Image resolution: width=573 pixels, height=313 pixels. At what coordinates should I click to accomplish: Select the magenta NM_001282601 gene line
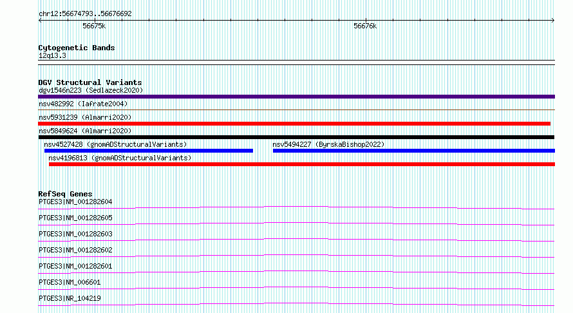(296, 272)
